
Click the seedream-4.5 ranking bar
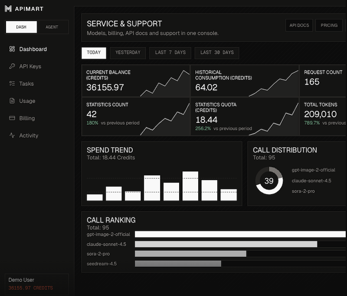click(178, 264)
